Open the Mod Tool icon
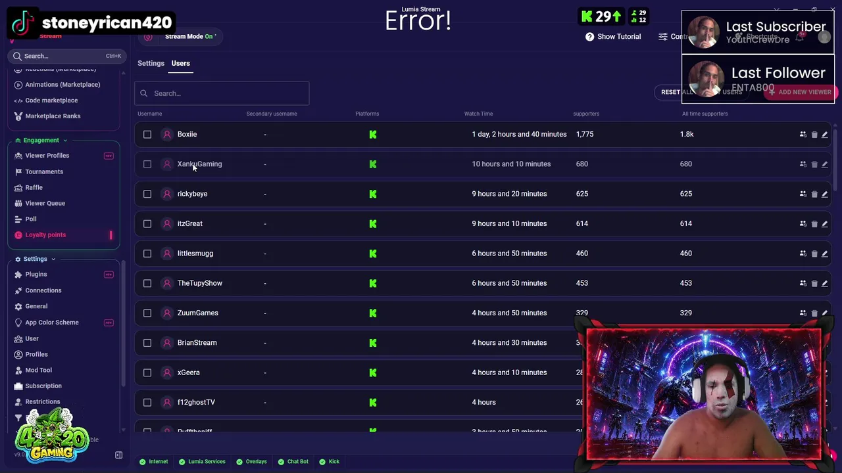 coord(18,370)
